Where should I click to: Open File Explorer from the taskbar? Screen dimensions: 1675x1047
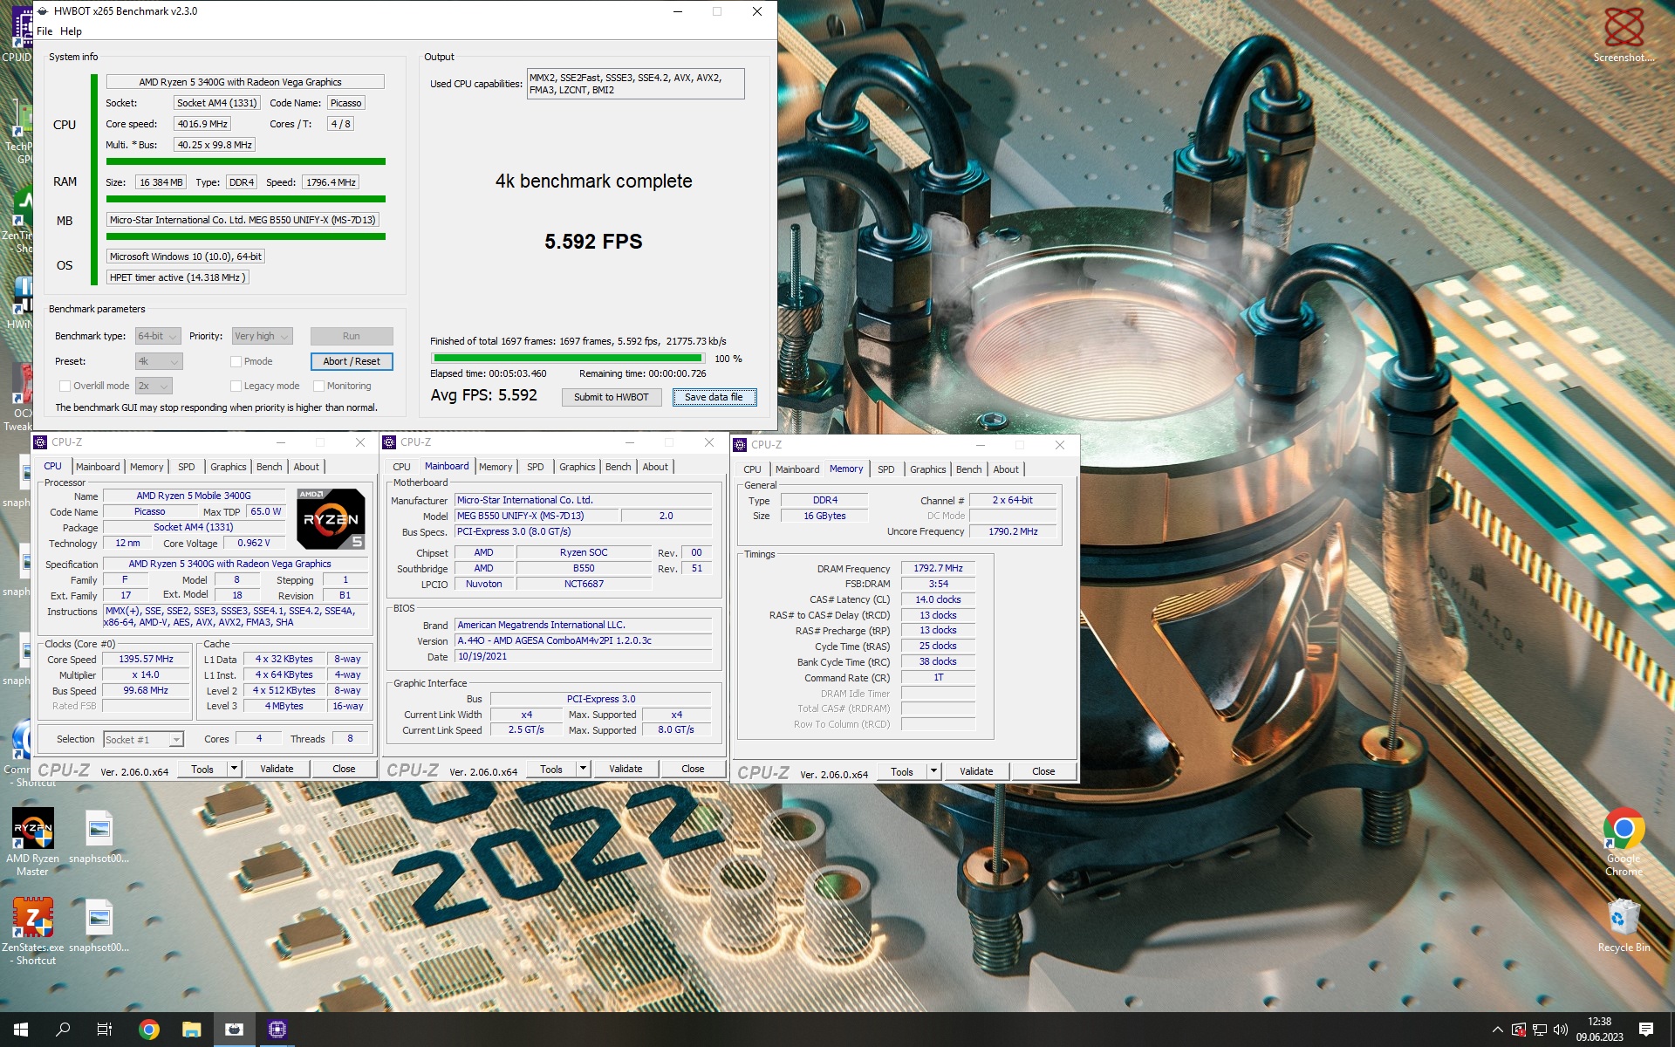[x=191, y=1030]
